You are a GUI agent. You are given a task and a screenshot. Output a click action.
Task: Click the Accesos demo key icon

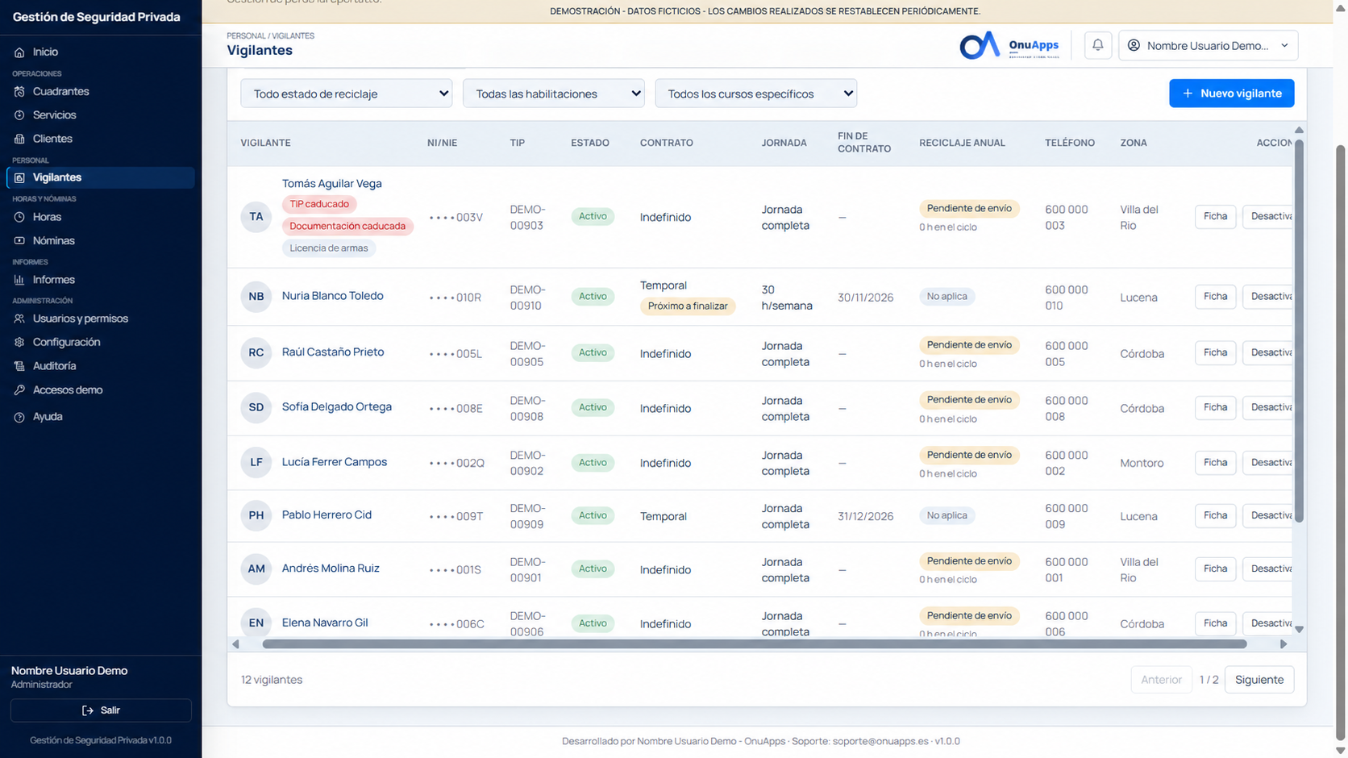tap(19, 389)
